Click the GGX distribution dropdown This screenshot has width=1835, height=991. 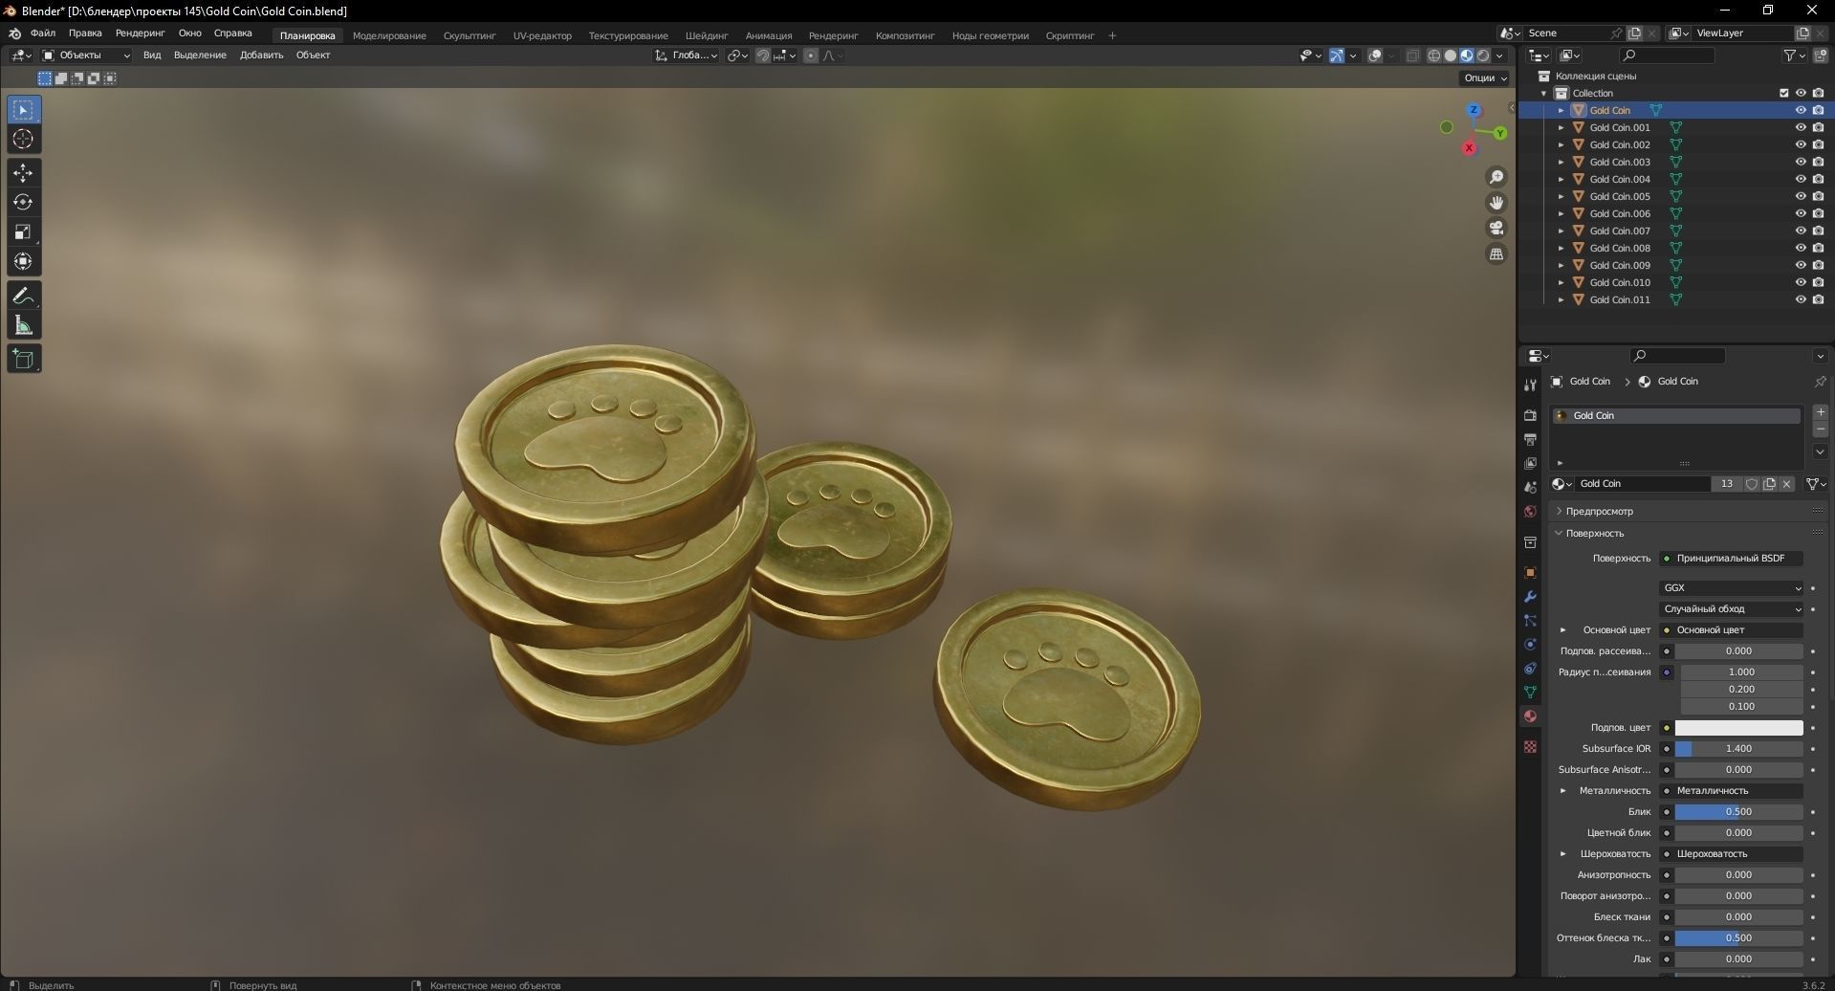click(x=1729, y=587)
